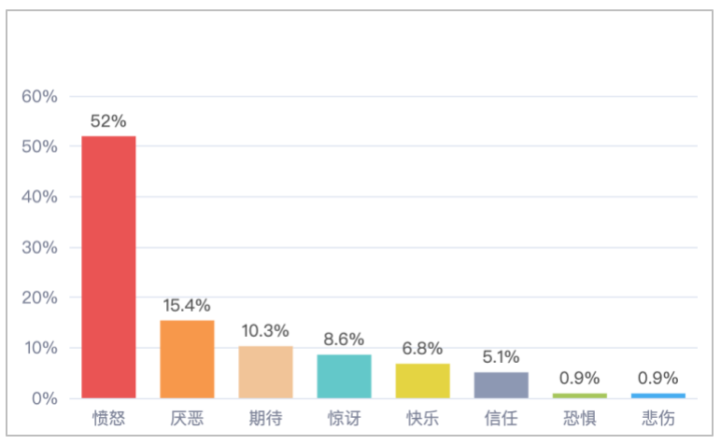This screenshot has height=444, width=721.
Task: Click the 0.9% label above 恐惧
Action: (579, 378)
